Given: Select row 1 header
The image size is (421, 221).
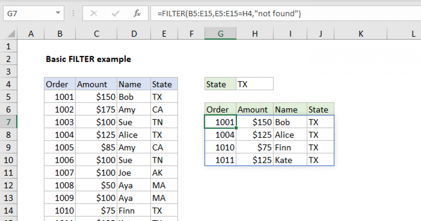Looking at the screenshot, I should point(9,46).
